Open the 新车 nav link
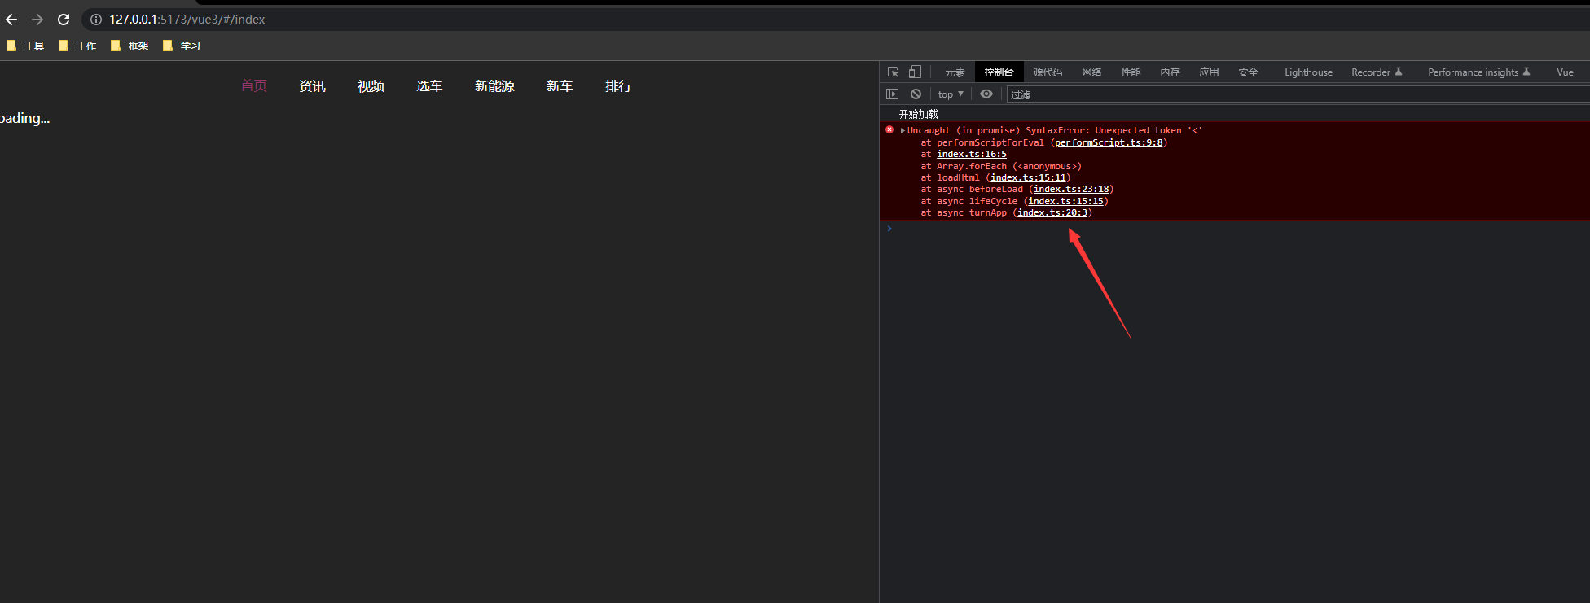Viewport: 1590px width, 603px height. tap(560, 86)
